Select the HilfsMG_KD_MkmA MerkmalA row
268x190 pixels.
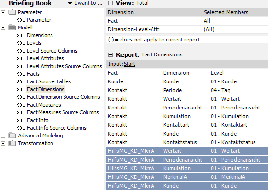coord(187,177)
